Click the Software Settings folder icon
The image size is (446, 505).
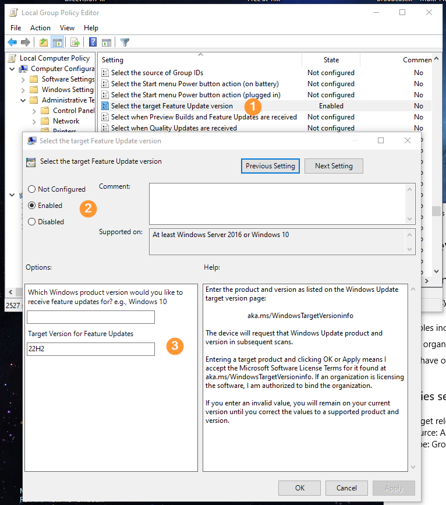34,79
